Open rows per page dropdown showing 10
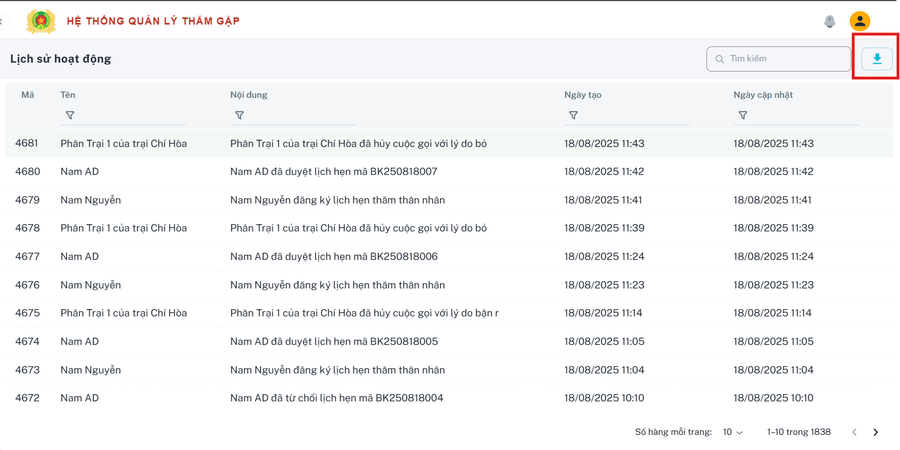Screen dimensions: 900x450 (732, 432)
